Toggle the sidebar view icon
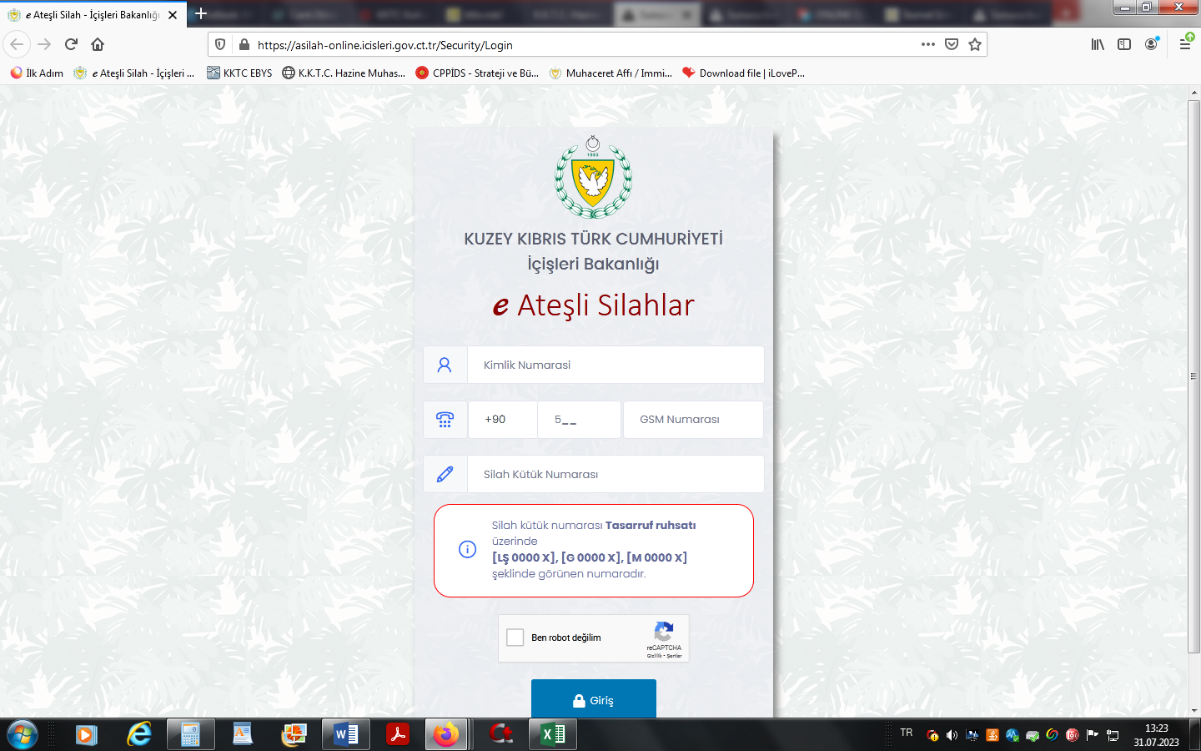The width and height of the screenshot is (1201, 751). [1124, 44]
